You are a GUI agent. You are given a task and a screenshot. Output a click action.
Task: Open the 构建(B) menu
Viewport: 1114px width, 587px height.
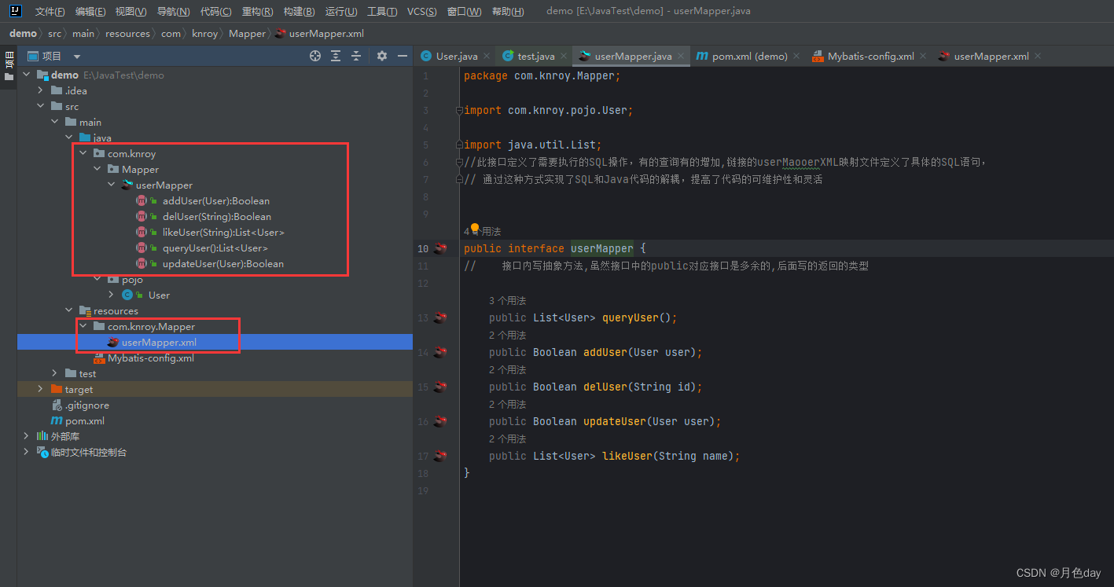(x=299, y=11)
